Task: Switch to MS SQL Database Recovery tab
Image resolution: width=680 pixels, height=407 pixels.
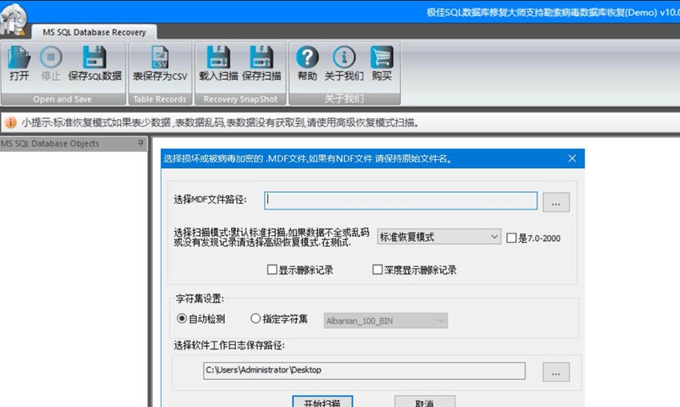Action: [94, 32]
